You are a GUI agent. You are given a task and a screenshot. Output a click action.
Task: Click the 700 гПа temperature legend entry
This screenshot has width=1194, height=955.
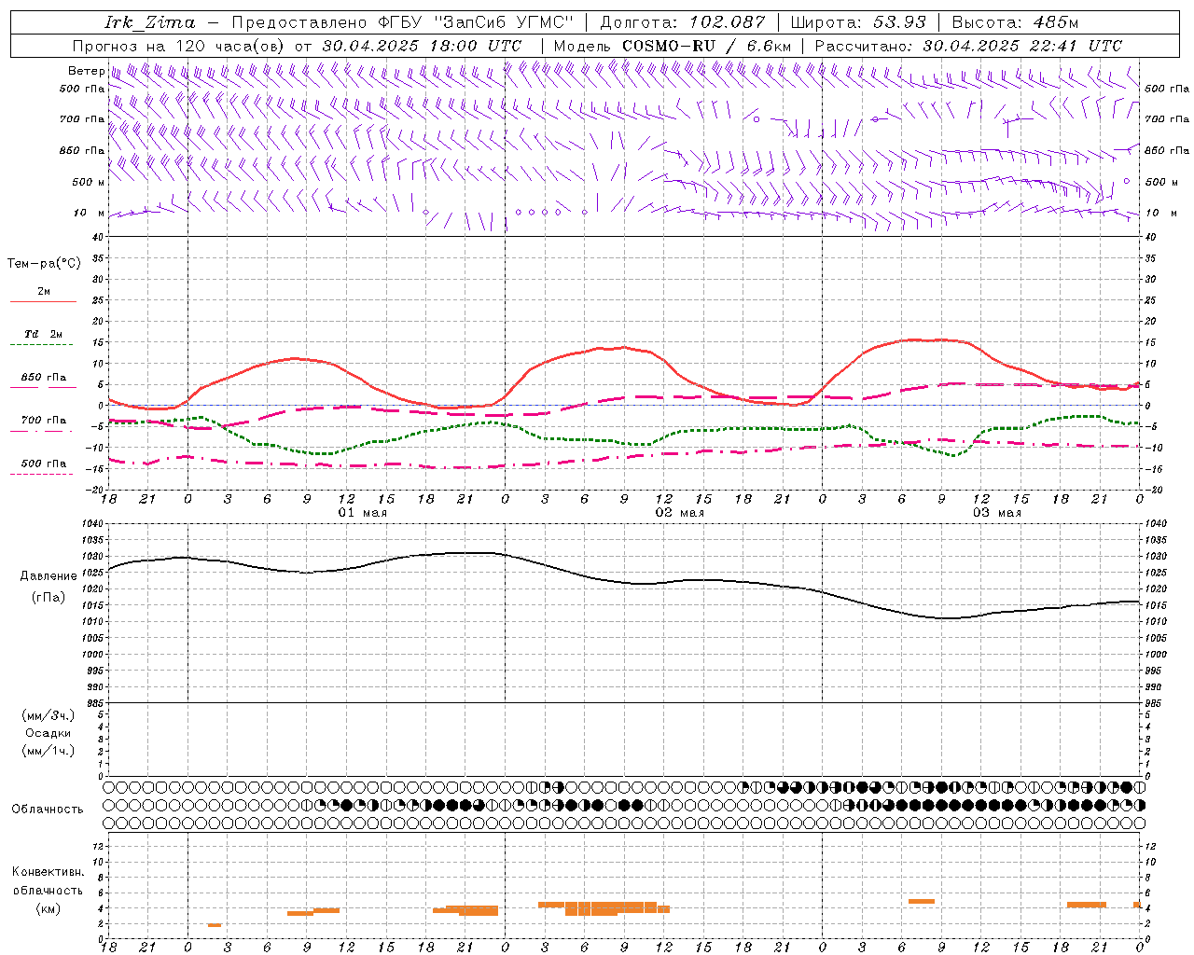pos(44,420)
